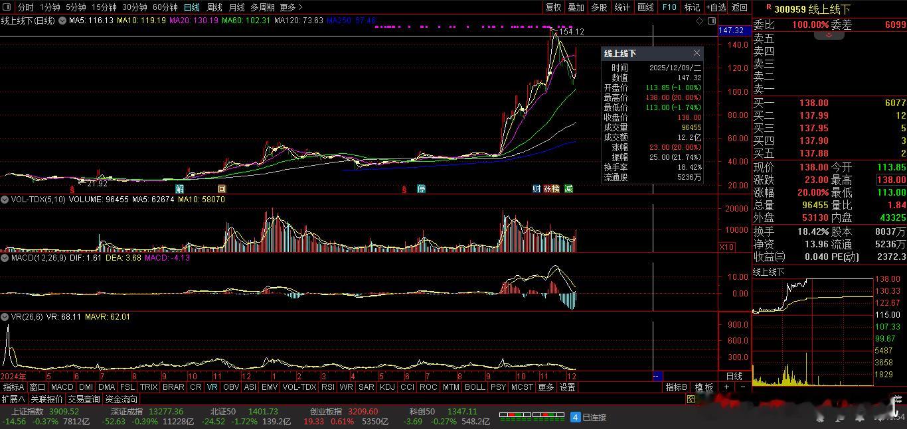Viewport: 907px width, 429px height.
Task: Click the 涨 event marker icon
Action: [548, 189]
